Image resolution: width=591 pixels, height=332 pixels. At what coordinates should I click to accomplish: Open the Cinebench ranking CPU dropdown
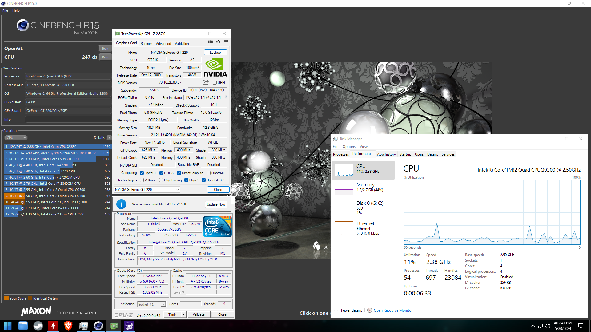coord(16,138)
